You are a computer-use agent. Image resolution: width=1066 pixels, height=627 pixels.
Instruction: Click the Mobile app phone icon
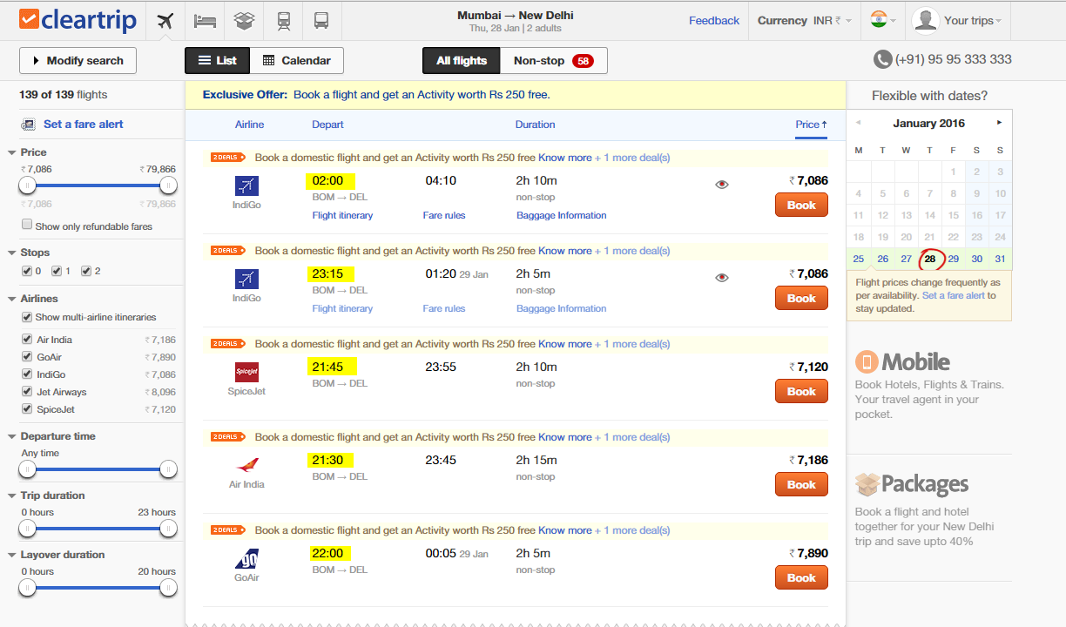[866, 362]
